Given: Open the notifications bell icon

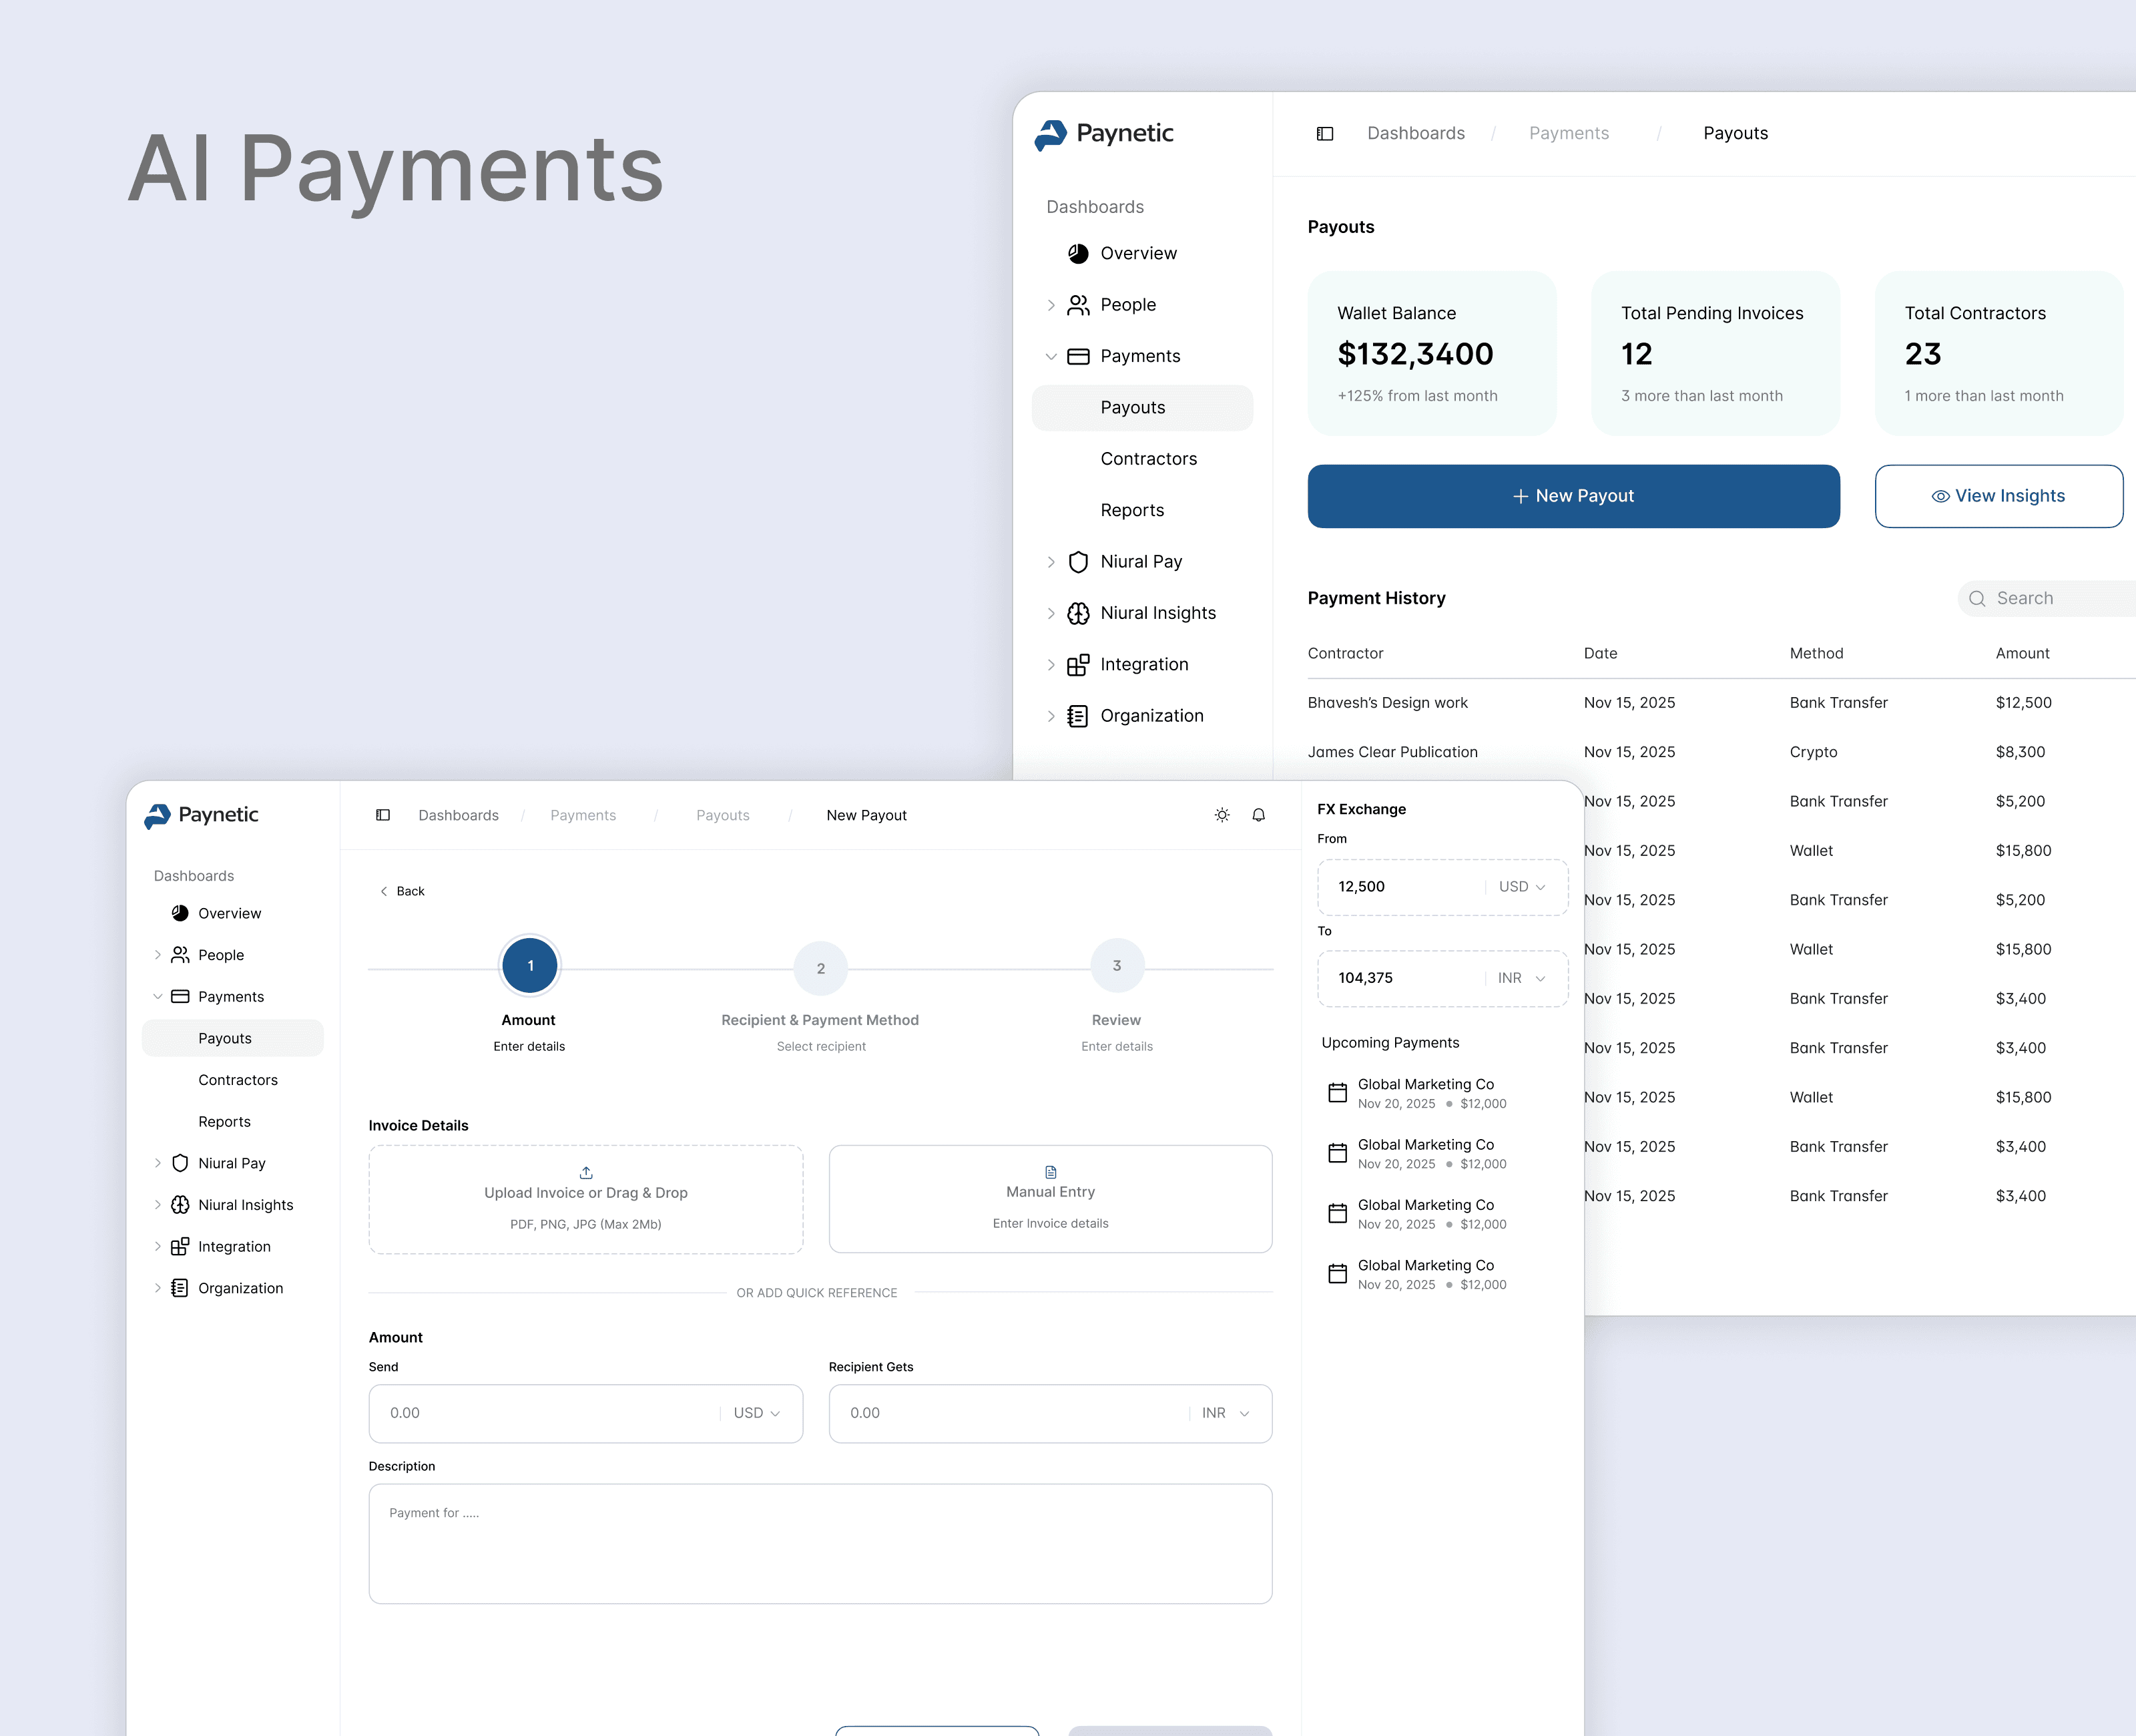Looking at the screenshot, I should (x=1258, y=815).
